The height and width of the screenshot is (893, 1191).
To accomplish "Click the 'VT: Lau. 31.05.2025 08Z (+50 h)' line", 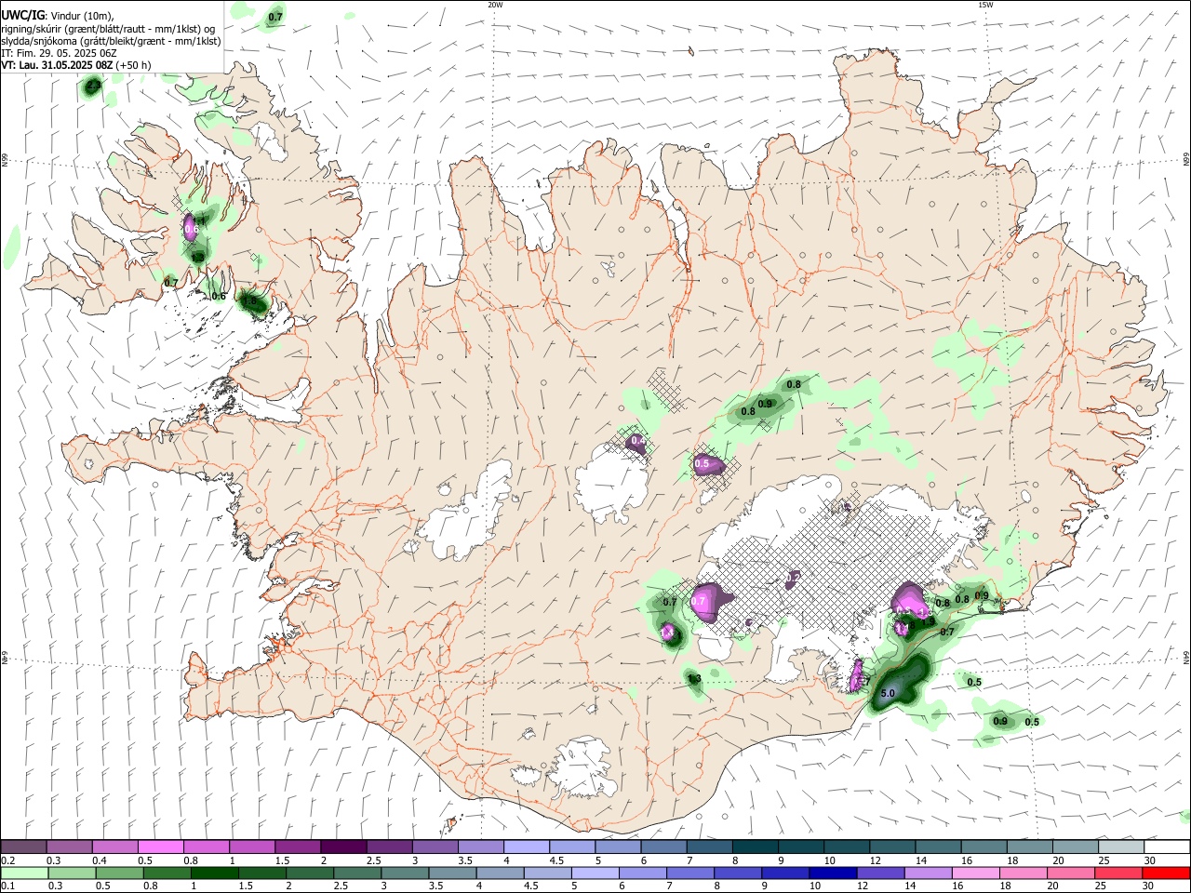I will pyautogui.click(x=76, y=65).
